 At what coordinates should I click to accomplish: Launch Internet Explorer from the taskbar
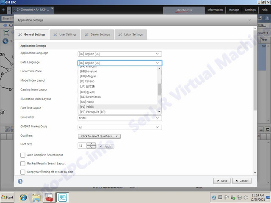pyautogui.click(x=23, y=198)
